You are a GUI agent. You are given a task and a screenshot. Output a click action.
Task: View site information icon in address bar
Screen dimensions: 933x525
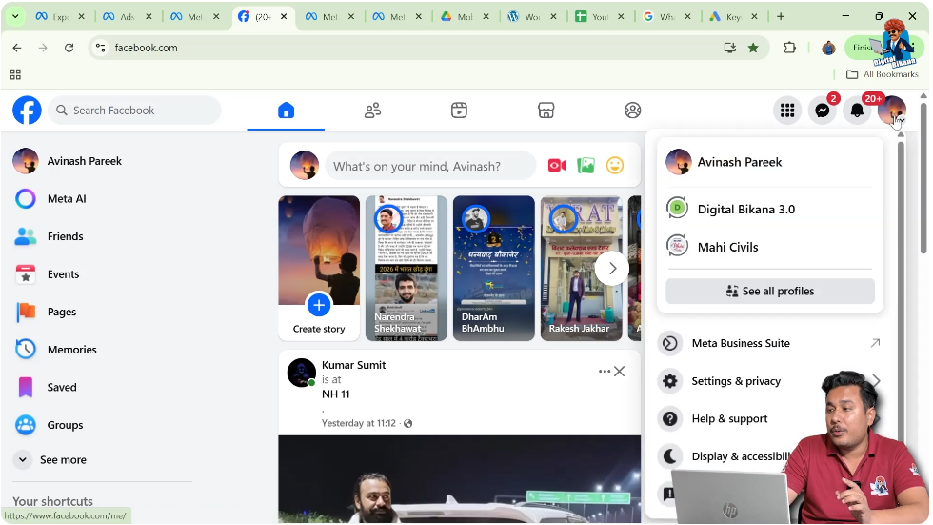tap(101, 48)
